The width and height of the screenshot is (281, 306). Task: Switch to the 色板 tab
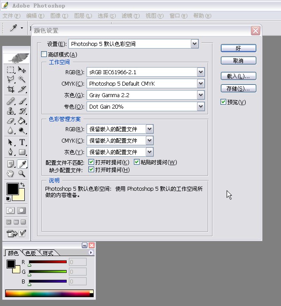pos(30,253)
